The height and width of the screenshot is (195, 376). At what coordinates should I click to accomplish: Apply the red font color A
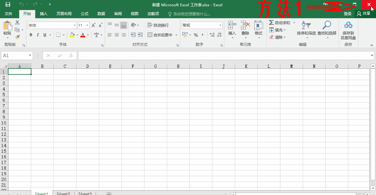[x=83, y=35]
